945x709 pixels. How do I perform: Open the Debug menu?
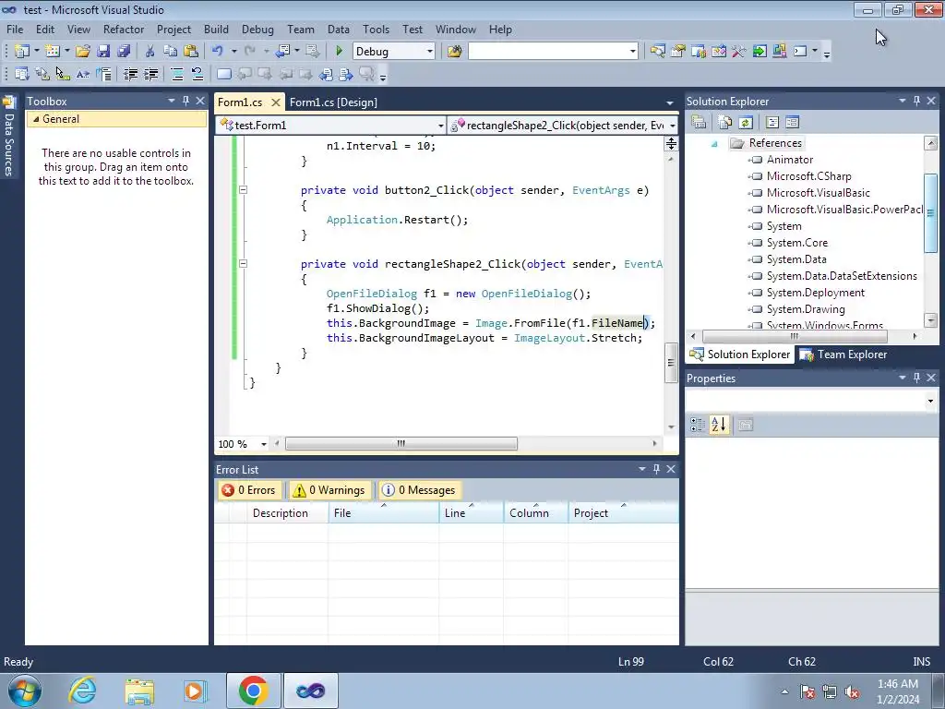coord(257,29)
